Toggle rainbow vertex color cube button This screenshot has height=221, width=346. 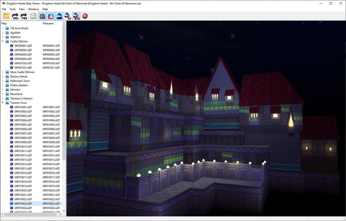[x=51, y=16]
